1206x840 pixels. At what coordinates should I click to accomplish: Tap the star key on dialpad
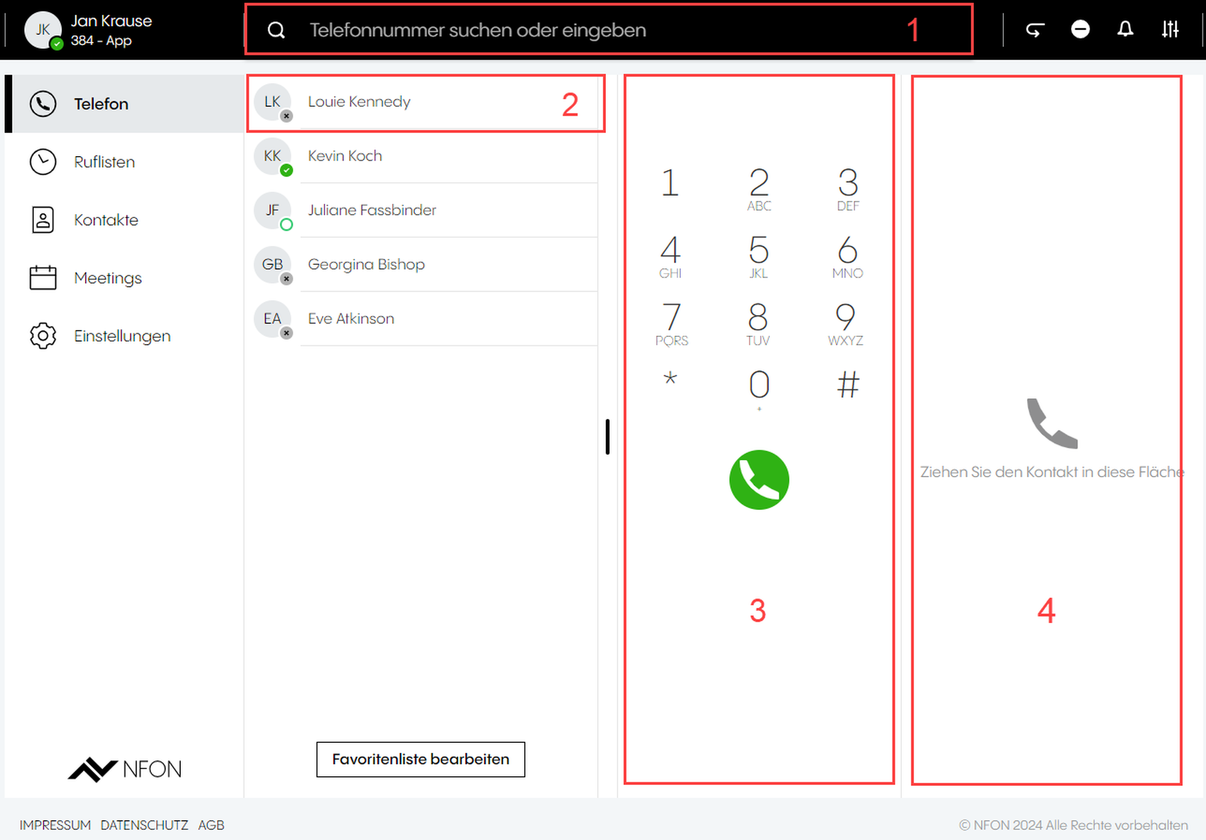coord(670,380)
